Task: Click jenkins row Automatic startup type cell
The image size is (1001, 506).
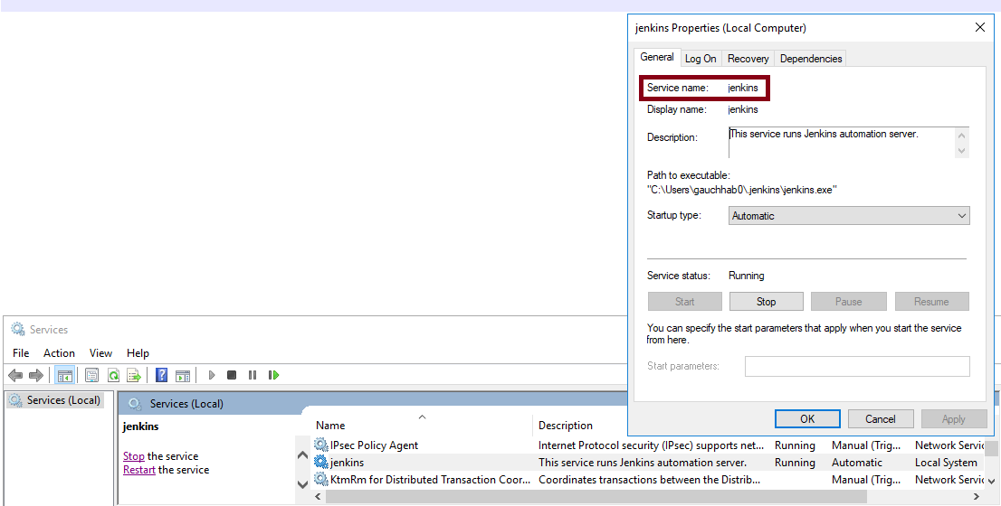Action: point(857,462)
